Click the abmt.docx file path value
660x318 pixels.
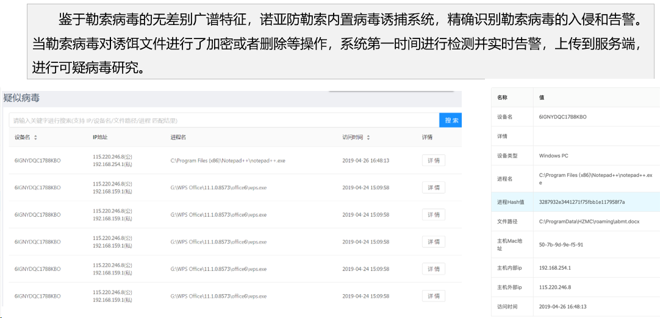pos(589,222)
